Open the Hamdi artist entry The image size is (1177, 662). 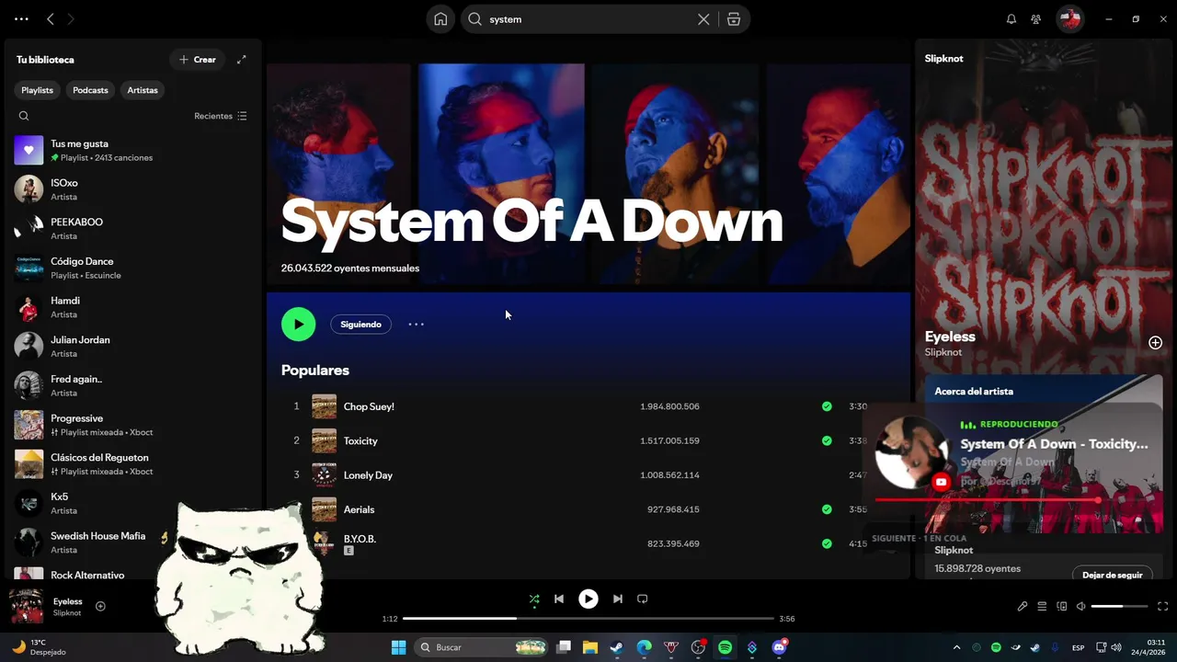pos(133,307)
